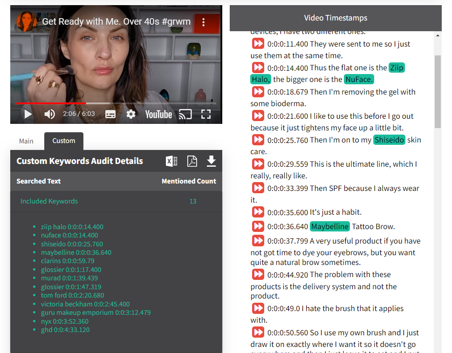Cast the video to a device

185,114
